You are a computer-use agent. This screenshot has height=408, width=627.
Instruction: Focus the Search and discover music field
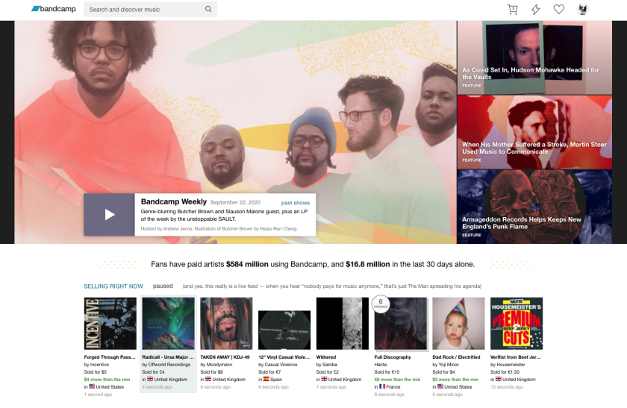point(150,9)
